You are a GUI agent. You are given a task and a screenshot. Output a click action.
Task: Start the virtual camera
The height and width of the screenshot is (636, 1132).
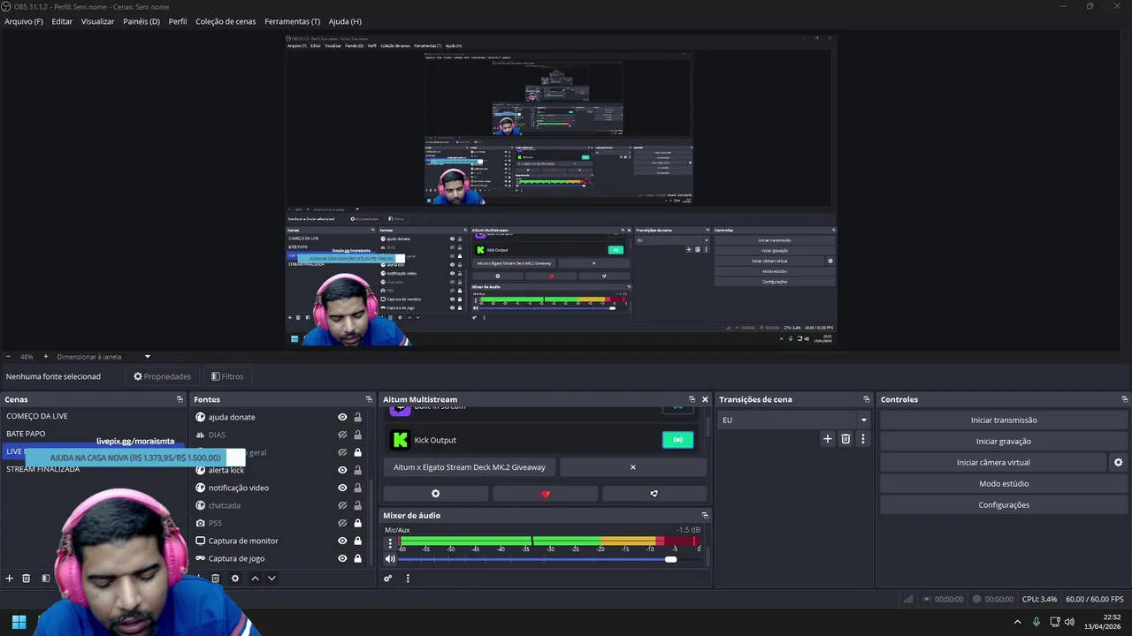tap(993, 462)
